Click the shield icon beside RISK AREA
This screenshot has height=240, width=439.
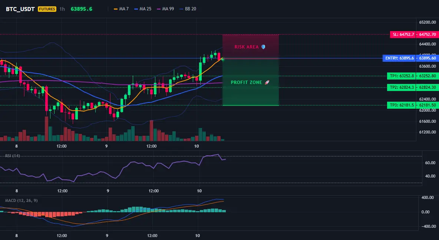click(x=263, y=47)
